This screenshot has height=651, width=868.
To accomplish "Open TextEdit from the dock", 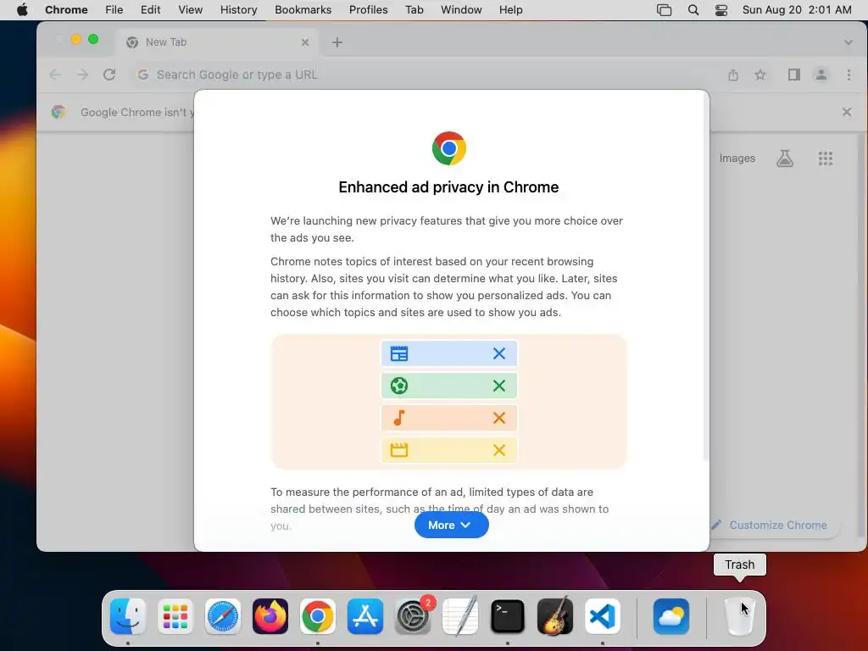I will tap(460, 615).
